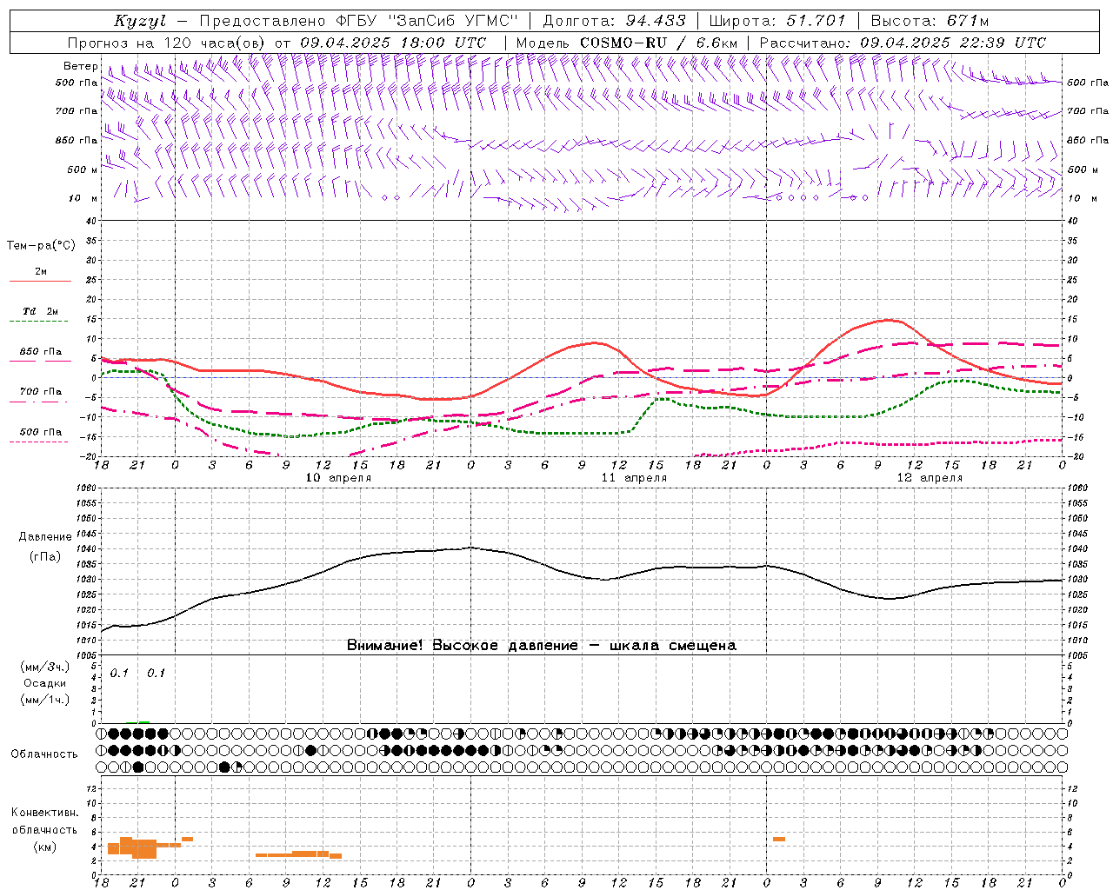Viewport: 1113px width, 890px height.
Task: Click the 12 апреля date label
Action: [x=930, y=478]
